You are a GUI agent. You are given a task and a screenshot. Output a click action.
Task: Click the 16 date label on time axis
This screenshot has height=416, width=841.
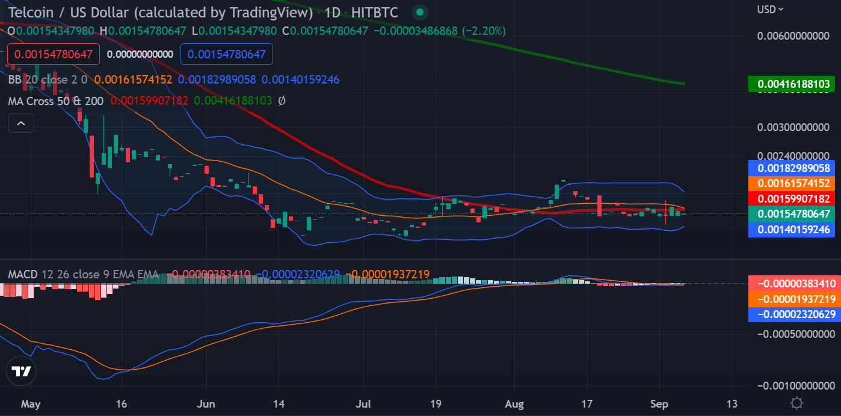tap(122, 403)
